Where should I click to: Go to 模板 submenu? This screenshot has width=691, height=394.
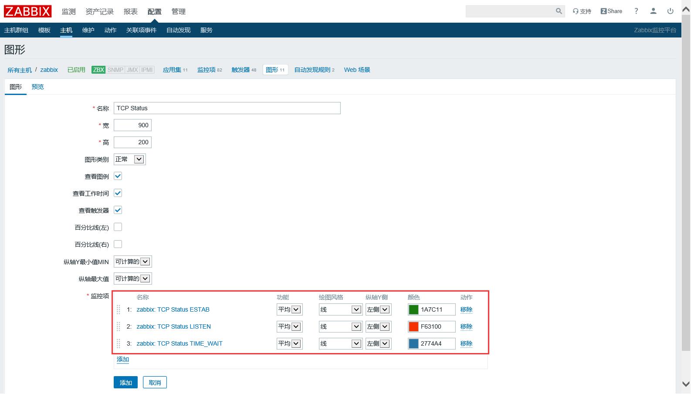pos(44,30)
